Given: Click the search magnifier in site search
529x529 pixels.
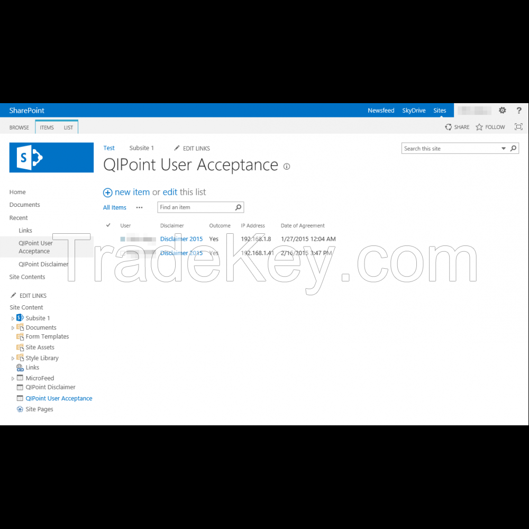Looking at the screenshot, I should coord(513,149).
